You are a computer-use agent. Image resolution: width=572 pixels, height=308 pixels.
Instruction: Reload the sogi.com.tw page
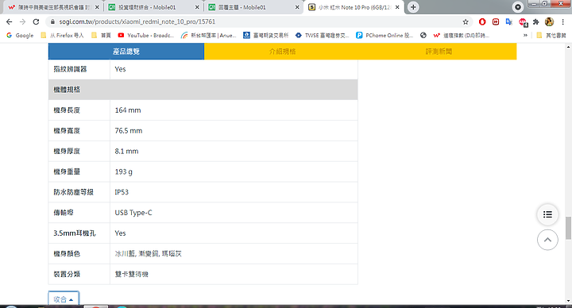coord(36,22)
